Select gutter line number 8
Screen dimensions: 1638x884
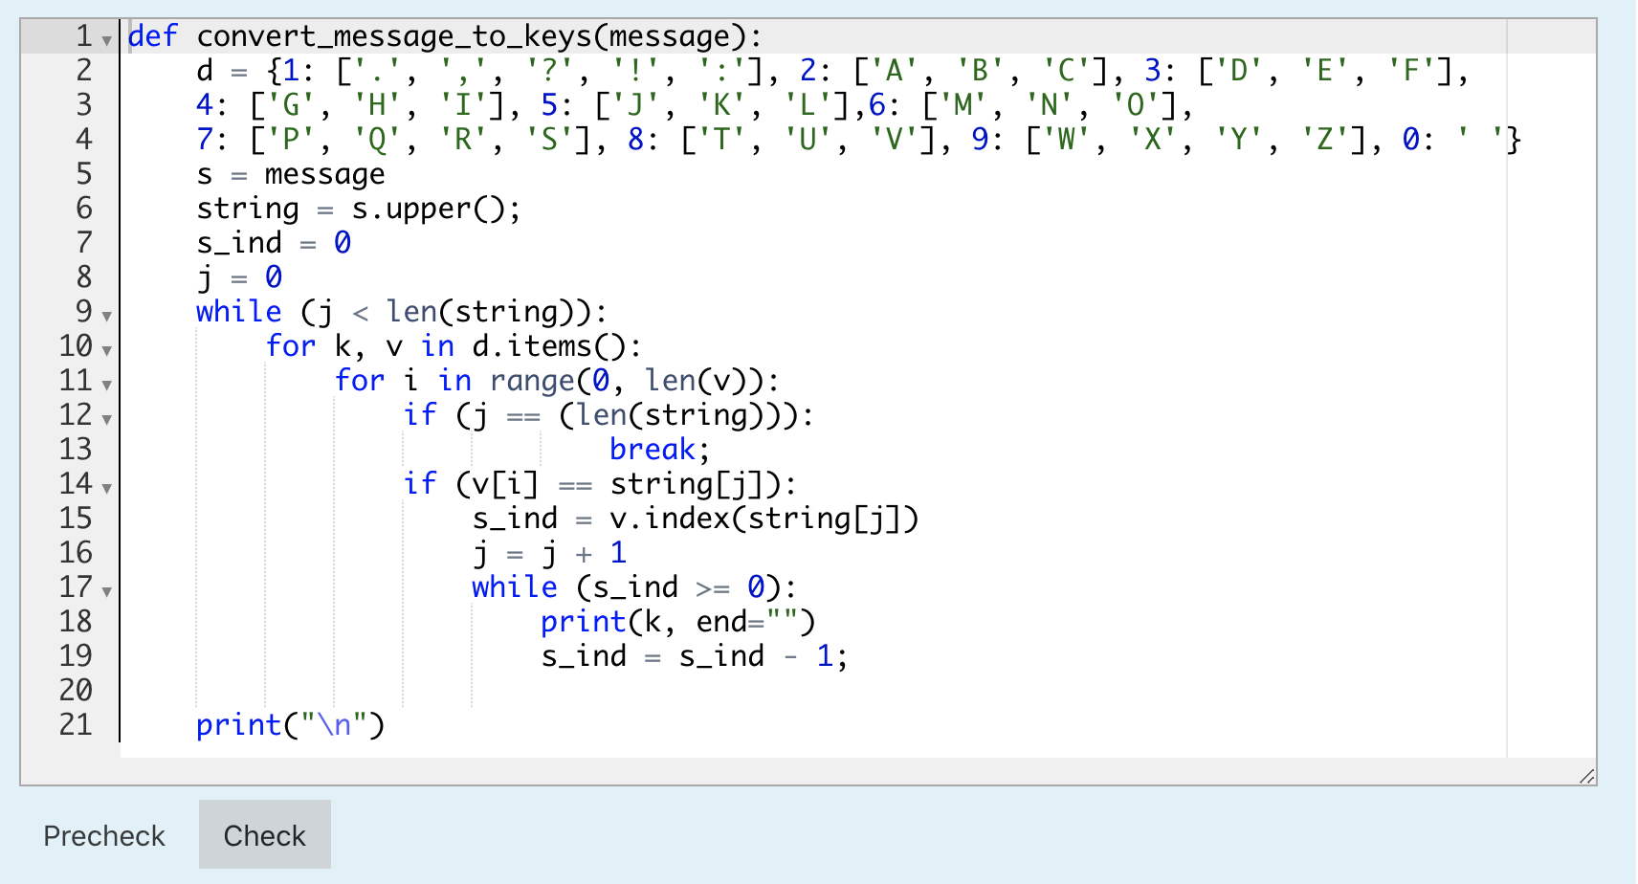84,276
